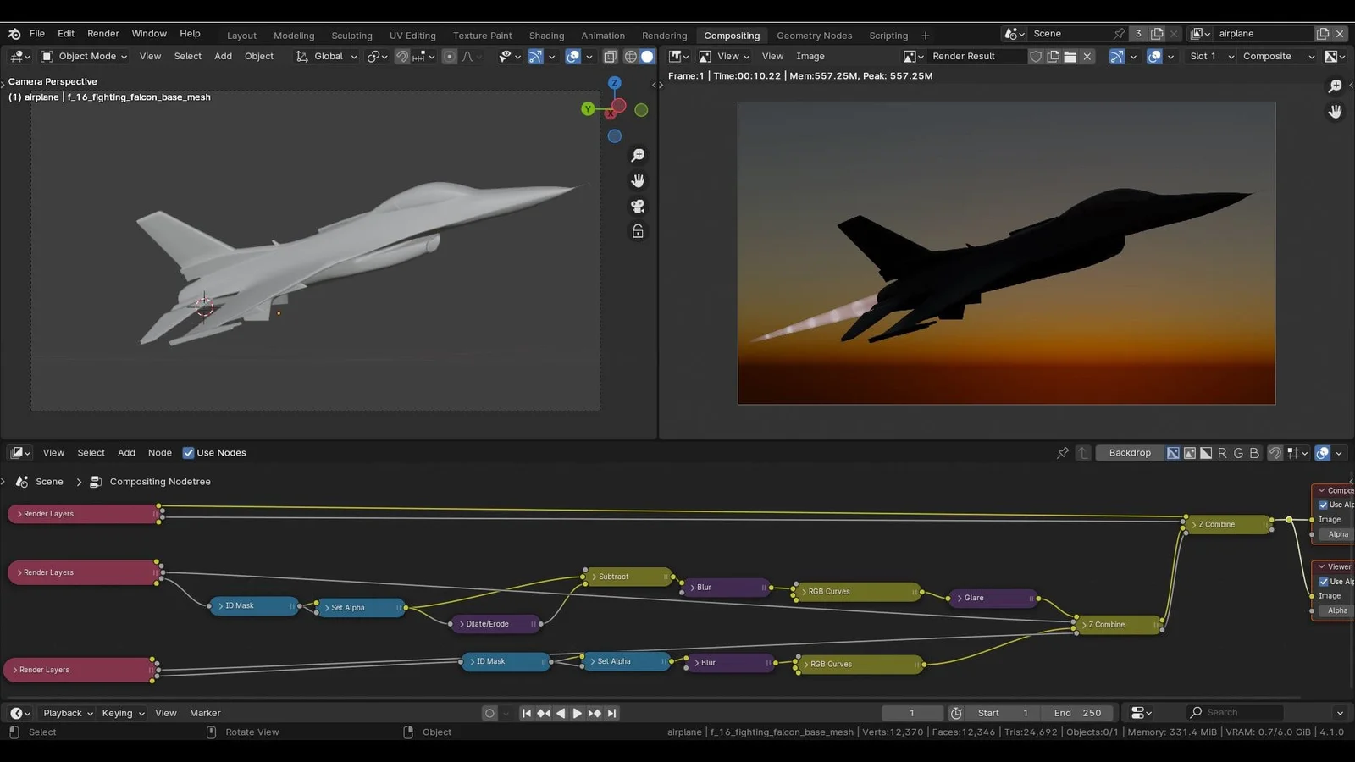Click the viewport zoom magnifier icon

(x=638, y=155)
